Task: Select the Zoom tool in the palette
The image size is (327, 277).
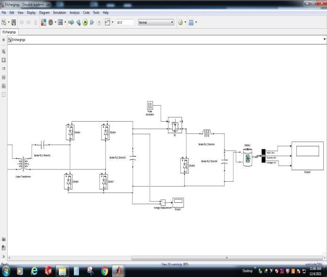Action: click(x=4, y=51)
